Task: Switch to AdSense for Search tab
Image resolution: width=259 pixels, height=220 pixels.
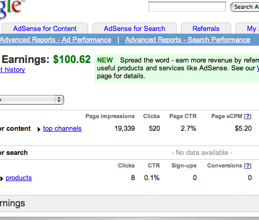Action: (x=134, y=28)
